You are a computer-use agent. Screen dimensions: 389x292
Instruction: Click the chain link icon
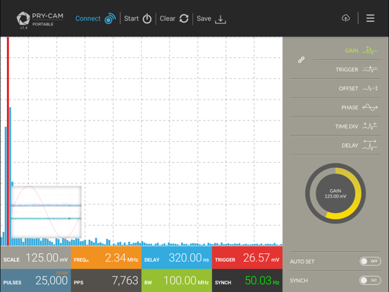(301, 60)
